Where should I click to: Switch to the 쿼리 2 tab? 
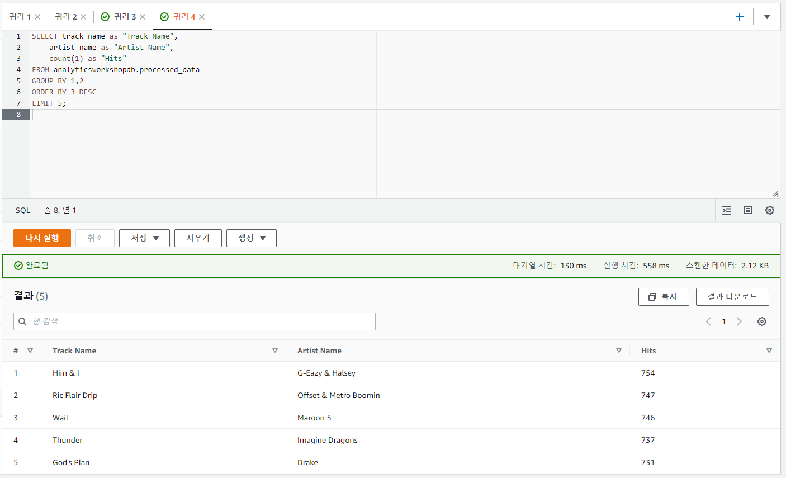(x=66, y=17)
